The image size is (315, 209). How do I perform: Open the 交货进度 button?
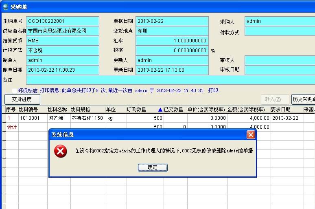(22, 99)
